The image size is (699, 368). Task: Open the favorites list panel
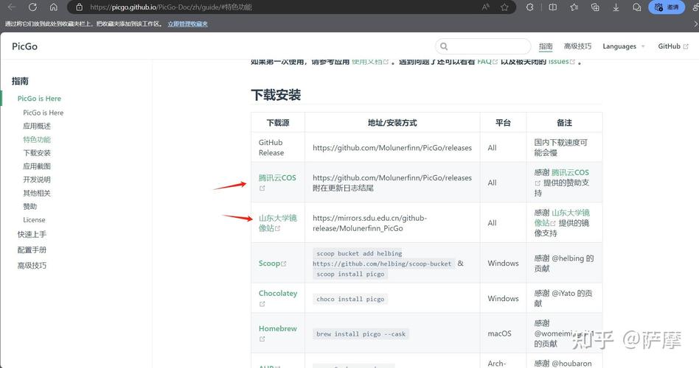pyautogui.click(x=574, y=7)
